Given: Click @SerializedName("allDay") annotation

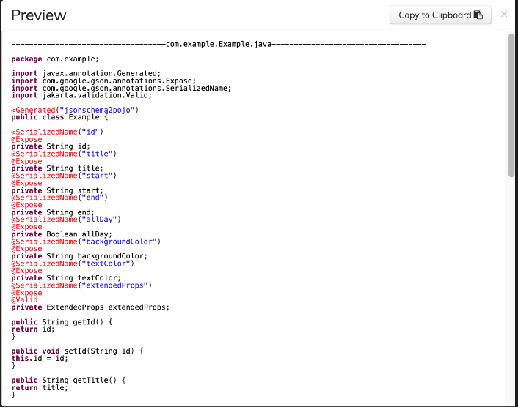Looking at the screenshot, I should [x=66, y=220].
